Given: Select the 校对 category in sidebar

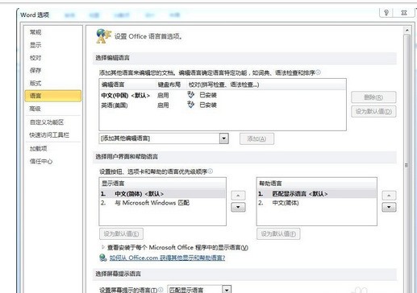Looking at the screenshot, I should 35,58.
